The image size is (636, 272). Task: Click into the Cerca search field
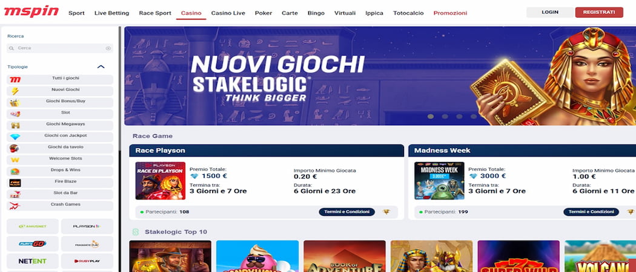pyautogui.click(x=59, y=48)
